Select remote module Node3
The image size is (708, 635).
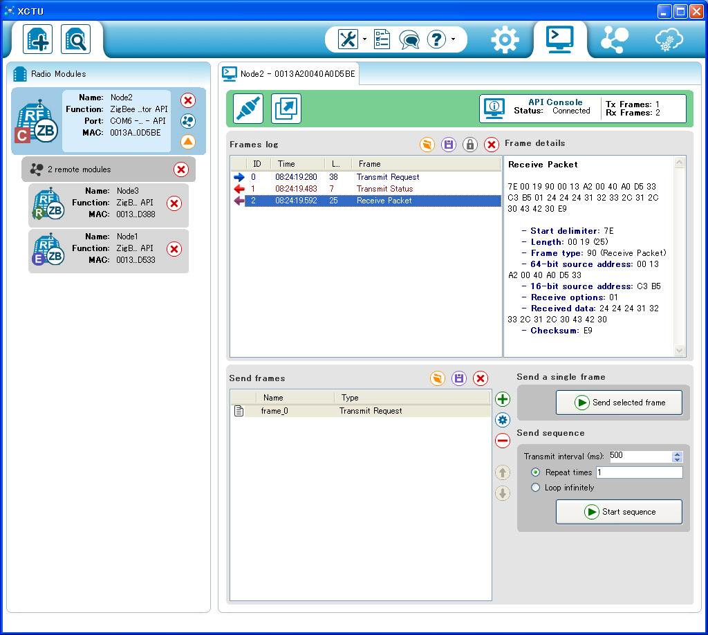[109, 205]
